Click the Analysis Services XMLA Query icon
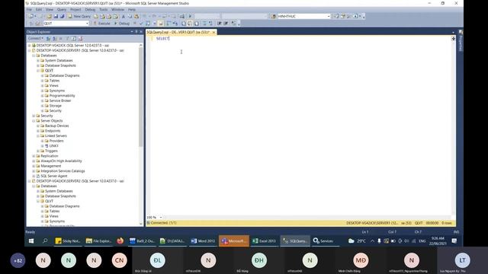488x274 pixels. click(x=115, y=16)
